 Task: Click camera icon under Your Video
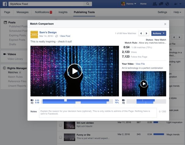point(124,100)
